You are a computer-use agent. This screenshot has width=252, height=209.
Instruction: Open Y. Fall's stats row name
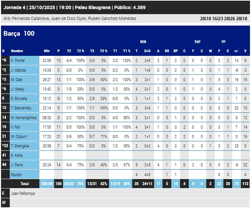(x=15, y=127)
